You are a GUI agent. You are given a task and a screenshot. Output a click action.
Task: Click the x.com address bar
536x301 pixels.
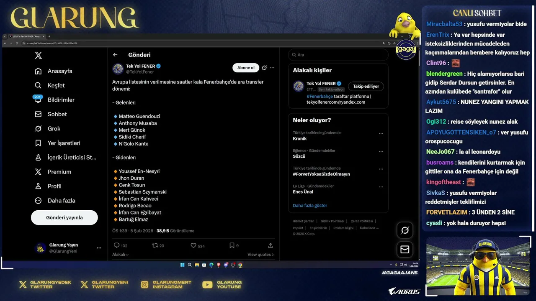click(x=201, y=43)
